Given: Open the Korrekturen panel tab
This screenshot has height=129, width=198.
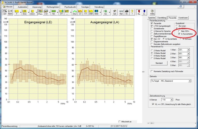Looking at the screenshot, I should click(183, 18).
